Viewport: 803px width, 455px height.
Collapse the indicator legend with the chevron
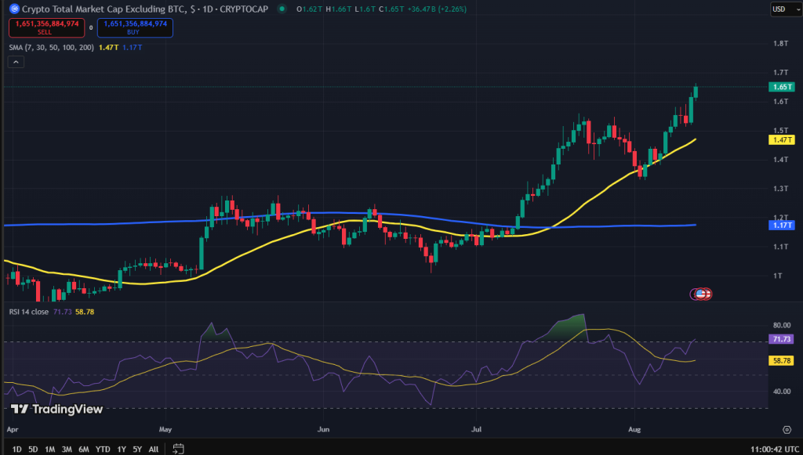coord(15,61)
